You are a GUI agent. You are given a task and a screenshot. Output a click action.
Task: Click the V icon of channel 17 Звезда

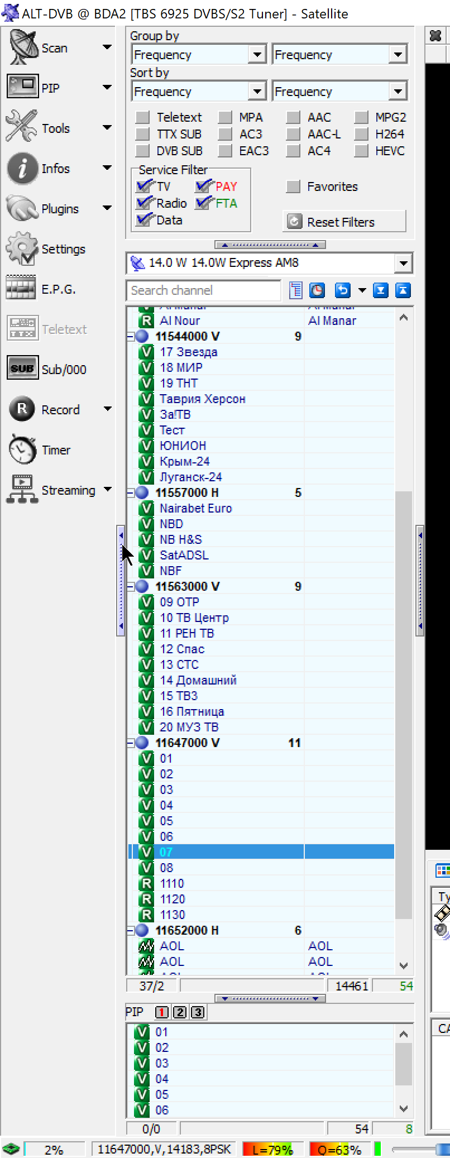click(x=146, y=352)
